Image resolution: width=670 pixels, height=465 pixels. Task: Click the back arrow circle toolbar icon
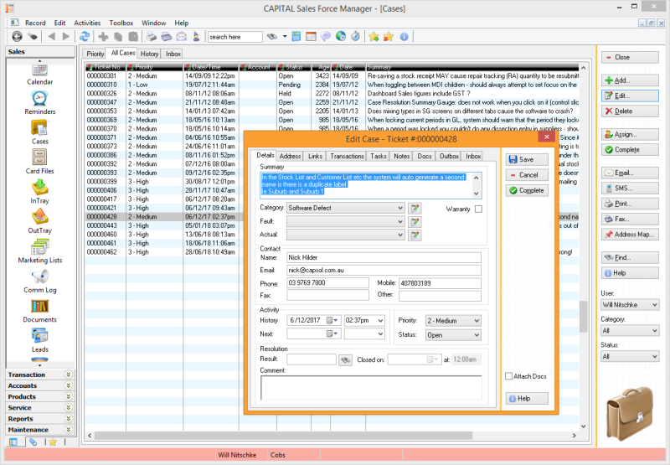(x=17, y=37)
